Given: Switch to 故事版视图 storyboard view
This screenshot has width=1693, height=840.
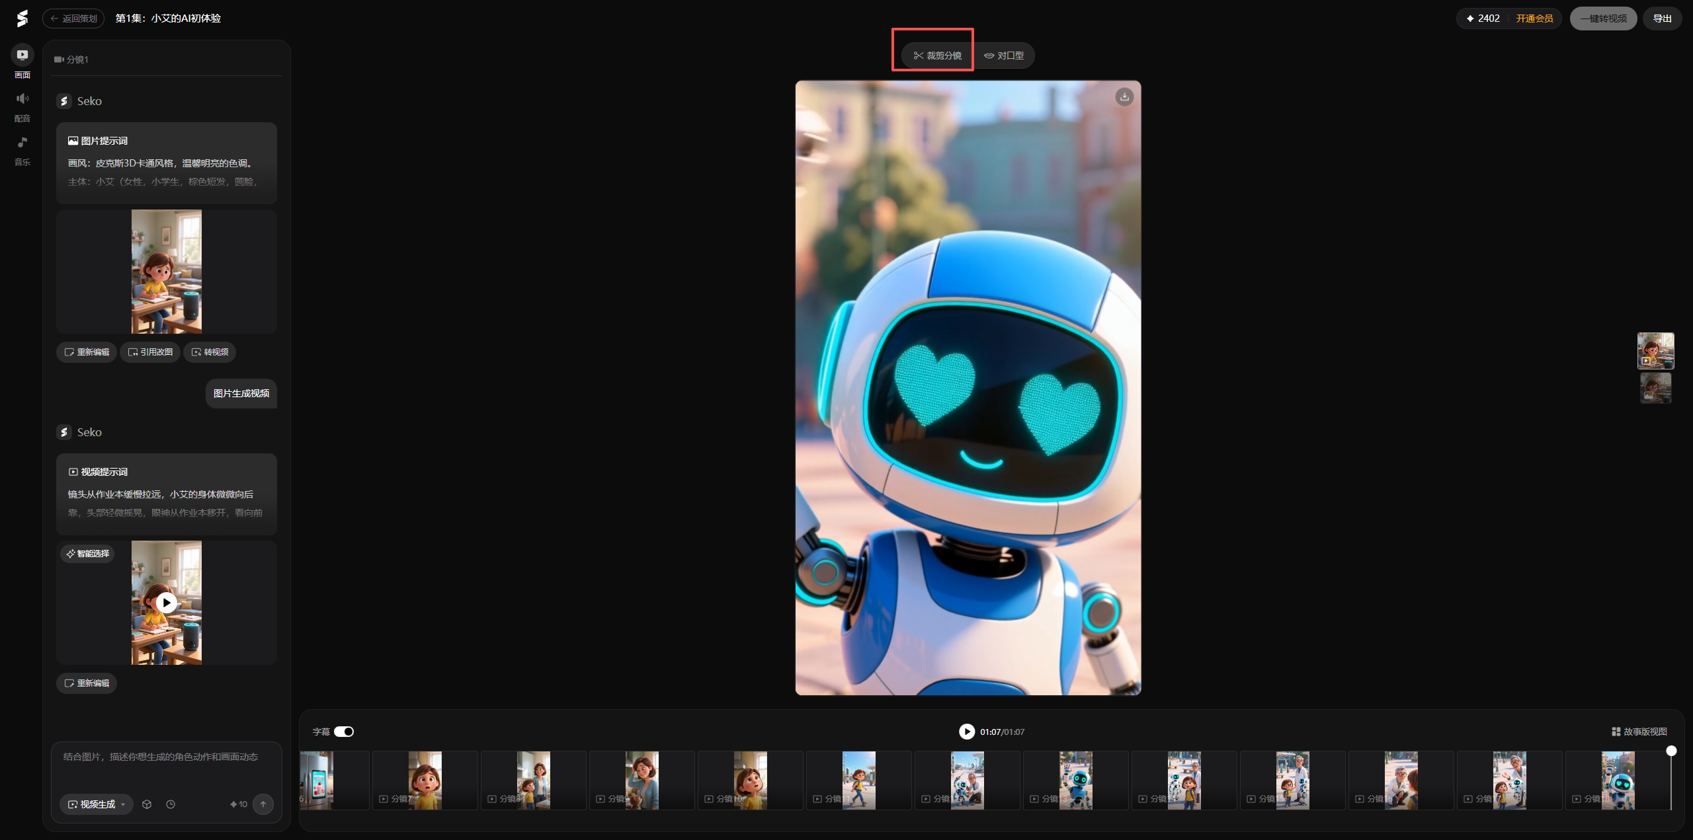Looking at the screenshot, I should click(1639, 732).
